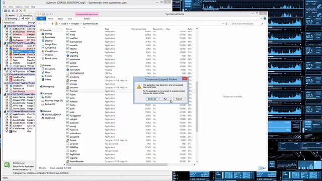Image resolution: width=322 pixels, height=181 pixels.
Task: Open File tab in Explorer ribbon
Action: click(41, 19)
